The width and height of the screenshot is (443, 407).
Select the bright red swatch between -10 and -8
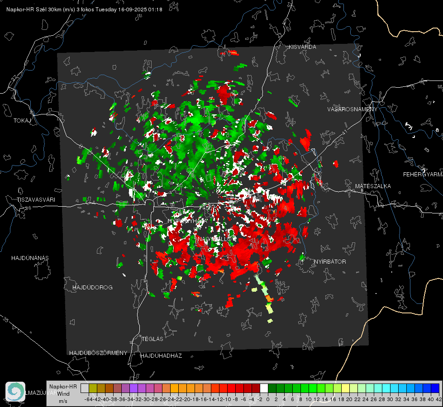pyautogui.click(x=231, y=388)
